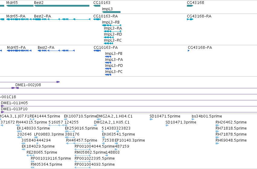
Task: Select the ImpL3 gene bar
Action: (111, 12)
